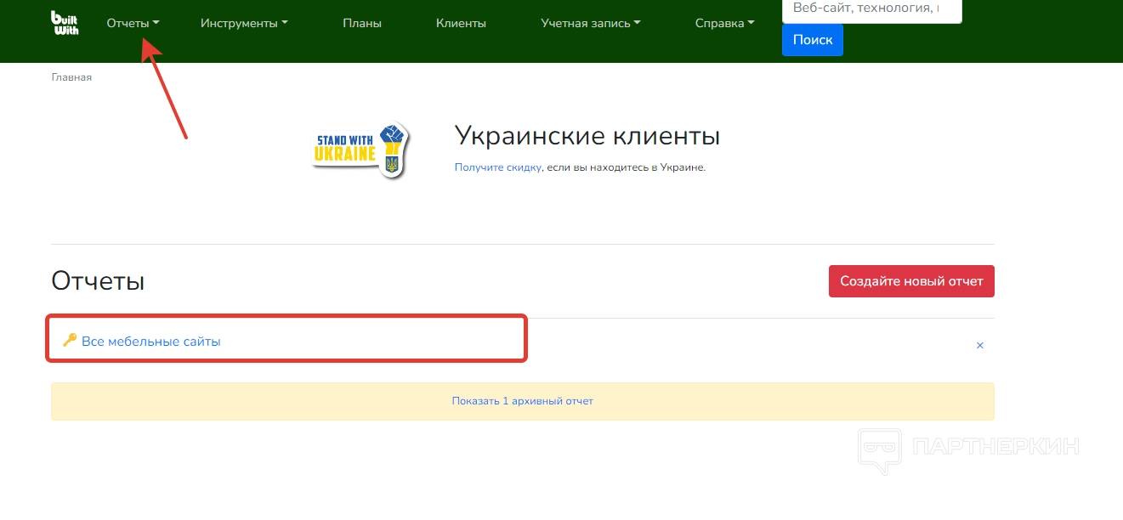The width and height of the screenshot is (1123, 520).
Task: Click the Stand With Ukraine sticker image
Action: (360, 150)
